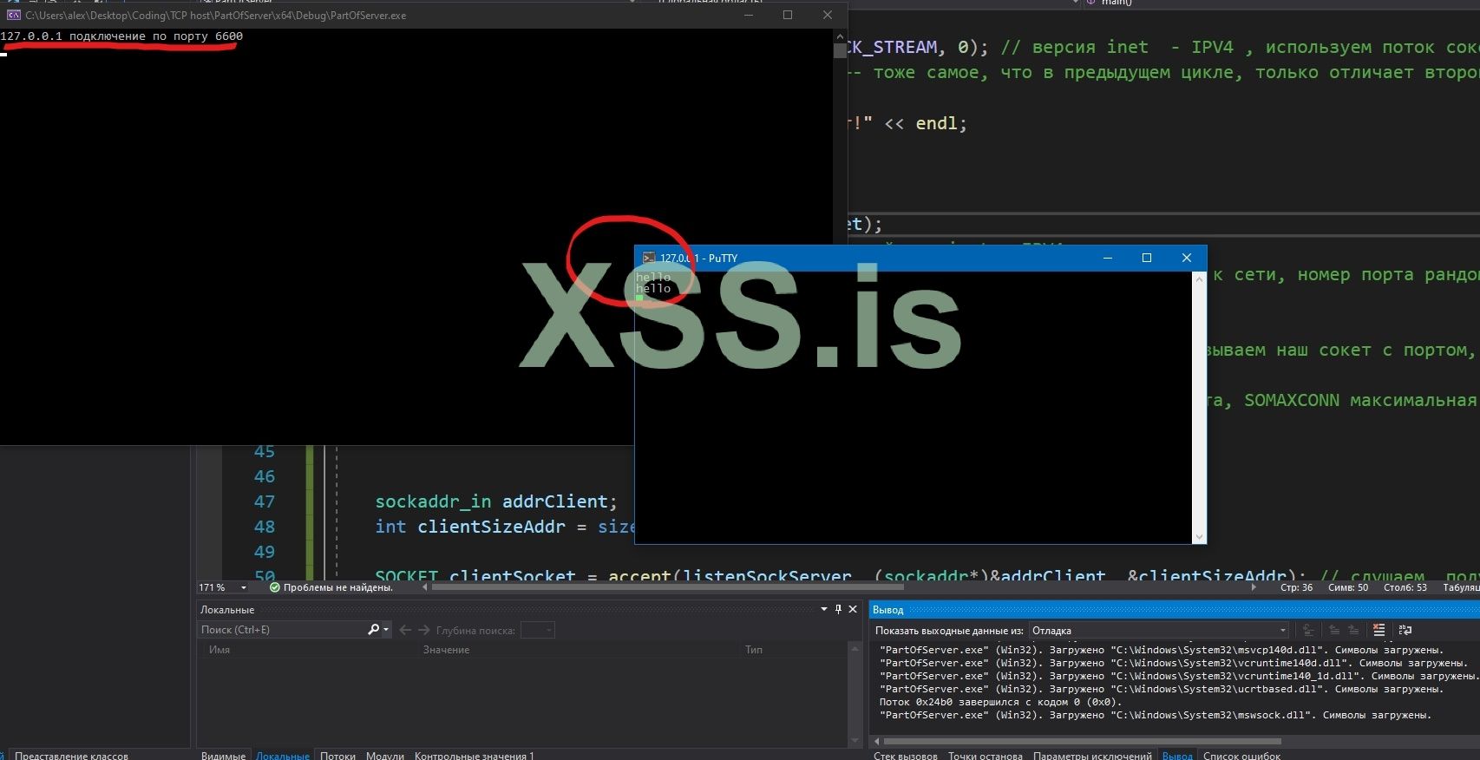Click the console window system menu icon
Viewport: 1480px width, 760px height.
(13, 15)
